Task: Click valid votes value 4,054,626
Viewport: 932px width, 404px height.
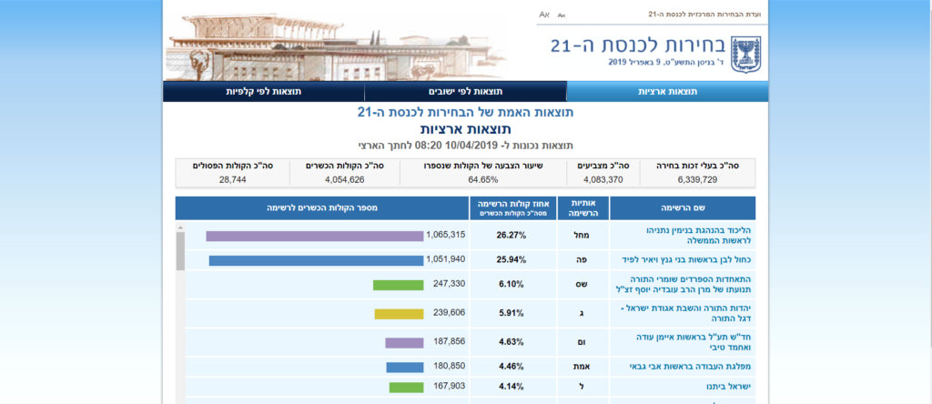Action: [344, 179]
